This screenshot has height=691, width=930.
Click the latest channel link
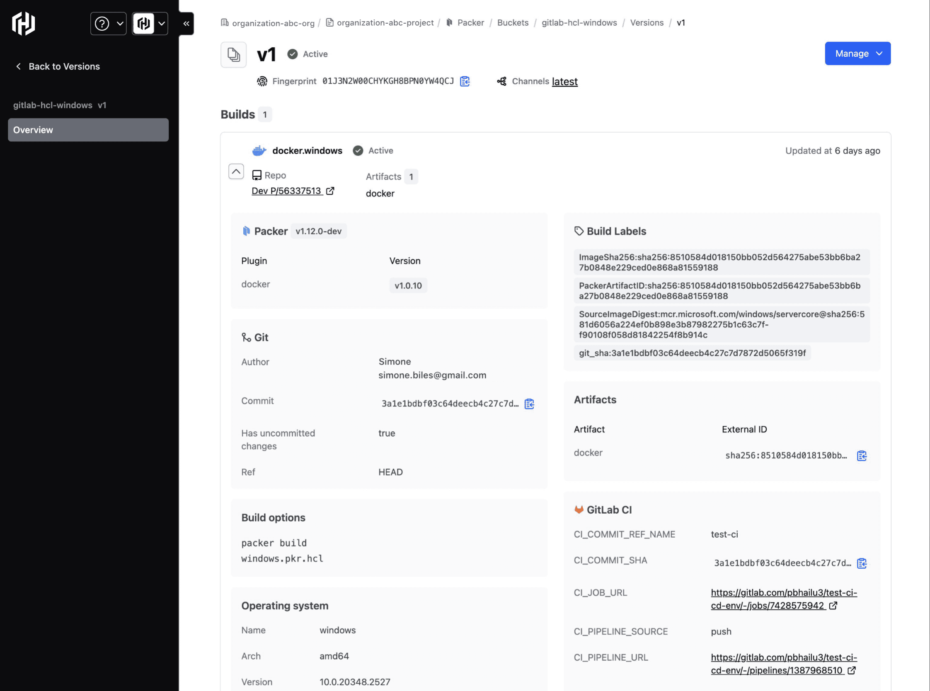565,80
